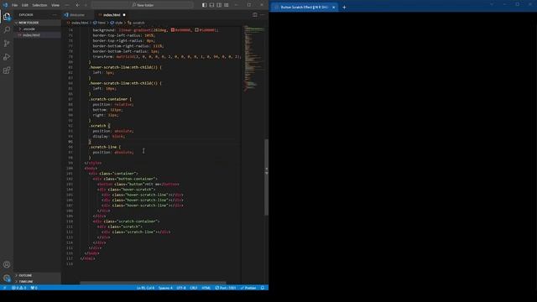Change UTF-8 file encoding
537x302 pixels.
coord(181,288)
